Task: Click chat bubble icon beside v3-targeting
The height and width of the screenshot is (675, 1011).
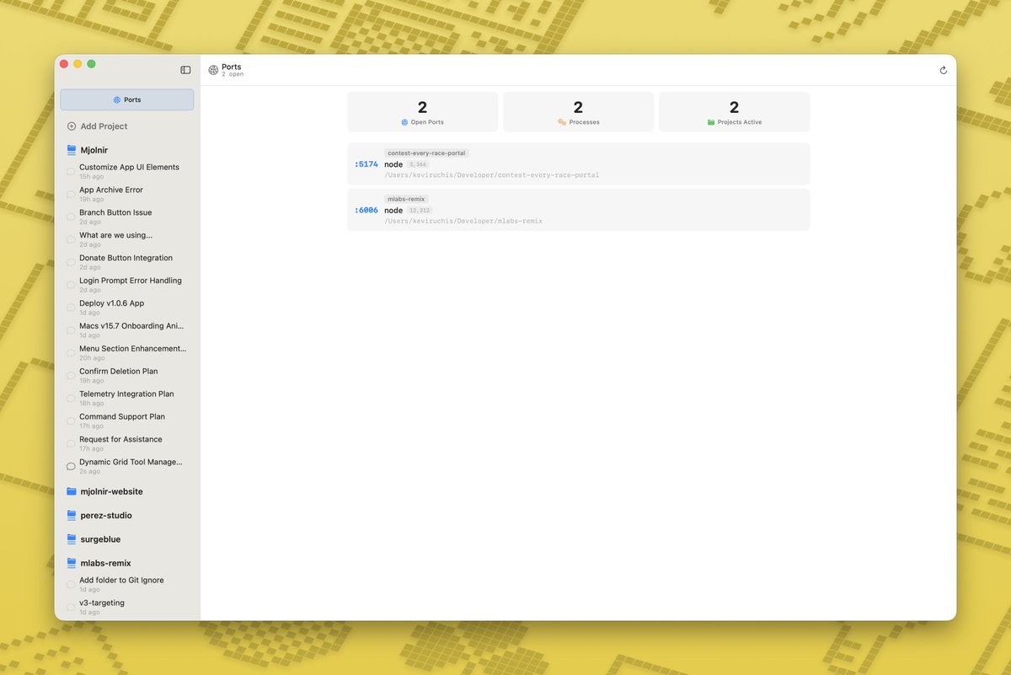Action: point(71,608)
